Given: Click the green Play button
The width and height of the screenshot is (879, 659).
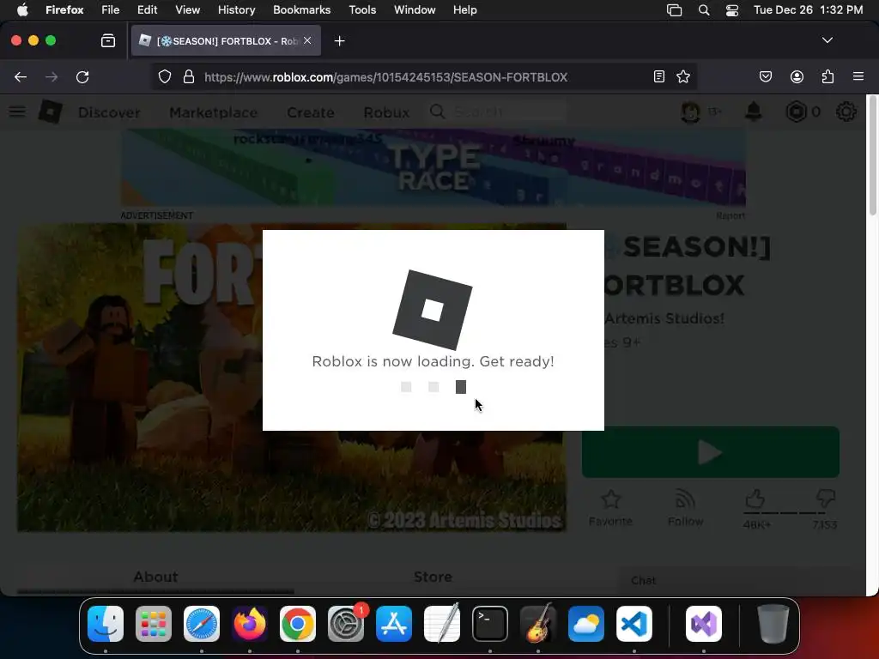Looking at the screenshot, I should click(710, 452).
